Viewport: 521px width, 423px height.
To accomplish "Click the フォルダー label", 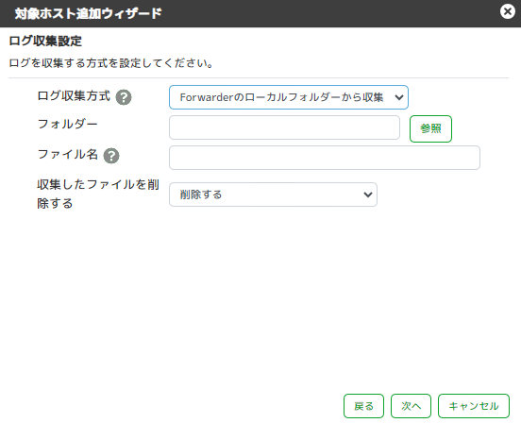I will [67, 125].
